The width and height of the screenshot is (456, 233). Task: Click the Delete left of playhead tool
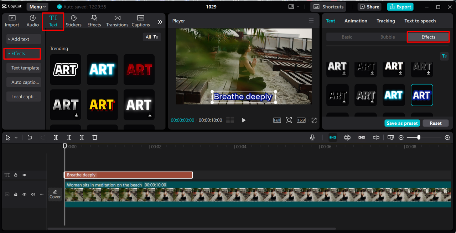coord(69,137)
